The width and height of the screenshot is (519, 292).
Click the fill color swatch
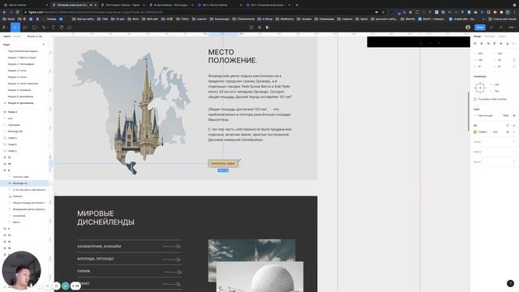(475, 131)
